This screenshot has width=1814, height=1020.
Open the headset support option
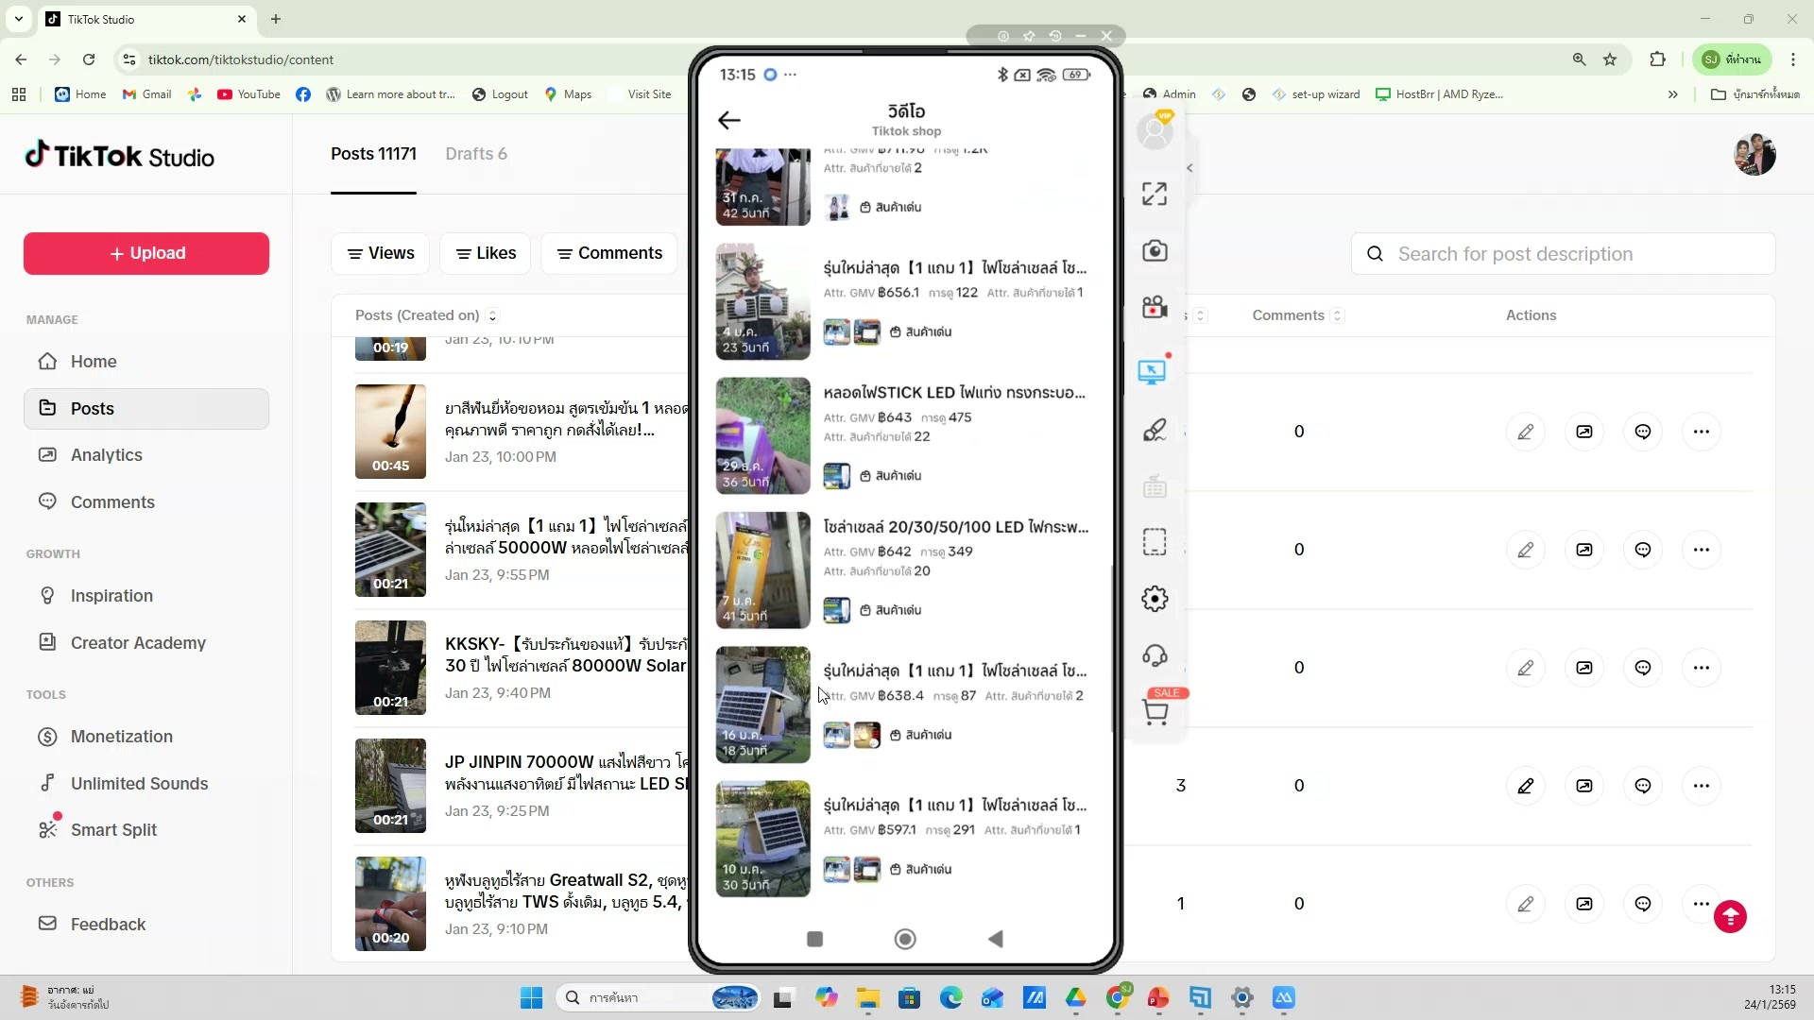1155,655
